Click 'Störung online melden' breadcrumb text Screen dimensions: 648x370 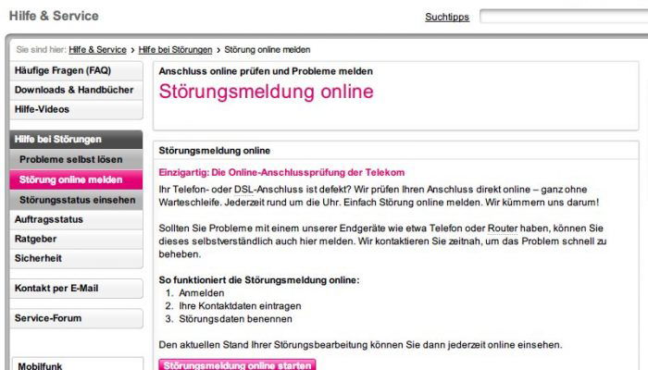click(x=268, y=50)
